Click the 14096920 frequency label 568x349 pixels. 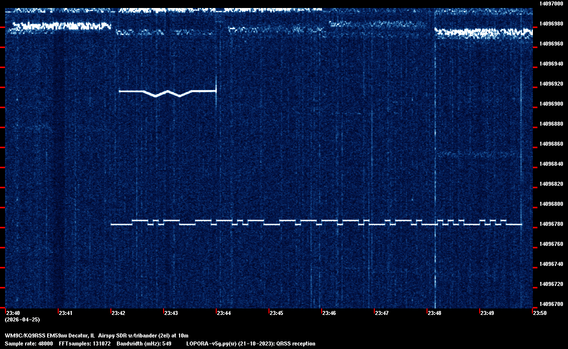(x=551, y=84)
